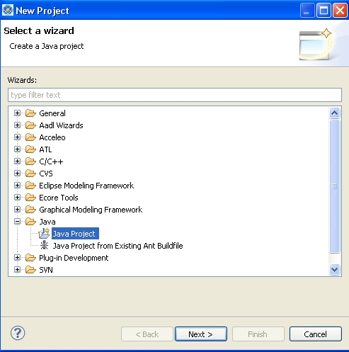
Task: Click the scrollbar down arrow
Action: (334, 269)
